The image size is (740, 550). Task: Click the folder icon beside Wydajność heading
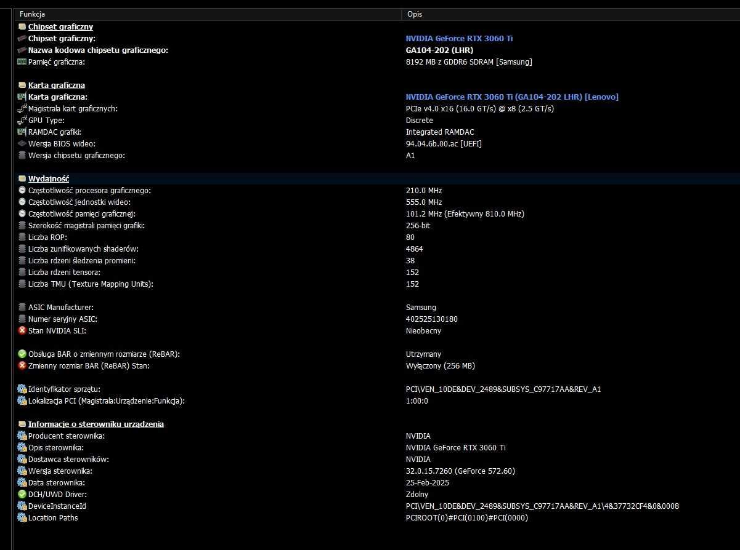point(22,178)
